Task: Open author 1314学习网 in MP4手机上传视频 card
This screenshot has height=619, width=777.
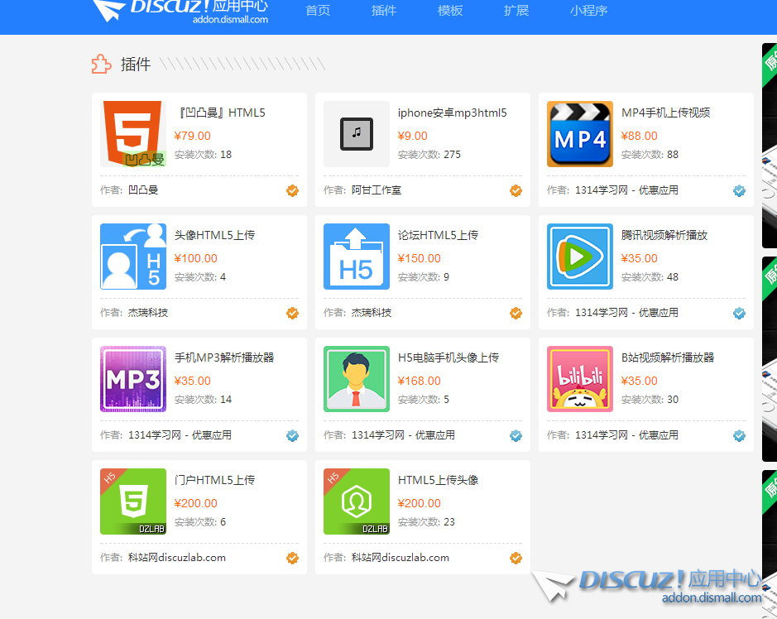Action: (x=627, y=190)
